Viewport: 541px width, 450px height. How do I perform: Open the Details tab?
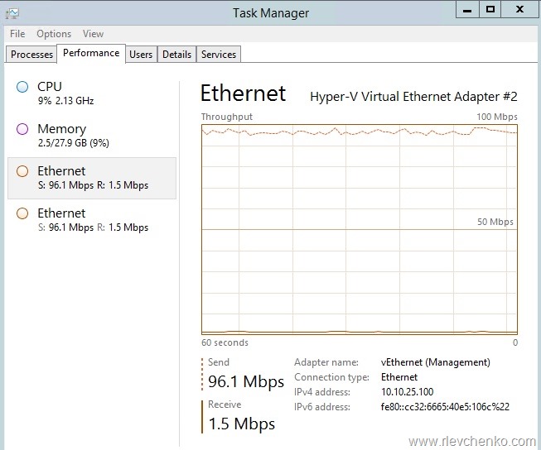pos(176,55)
